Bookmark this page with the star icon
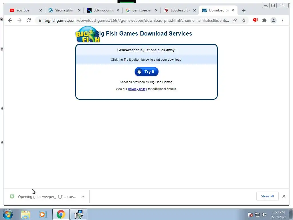This screenshot has width=293, height=220. (244, 20)
